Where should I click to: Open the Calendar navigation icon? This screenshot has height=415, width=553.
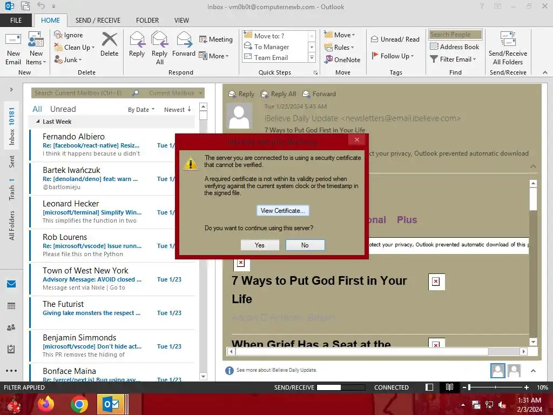point(11,306)
